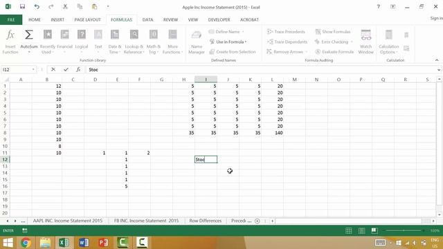The height and width of the screenshot is (249, 443).
Task: Switch to INSERT ribbon tab
Action: [57, 20]
